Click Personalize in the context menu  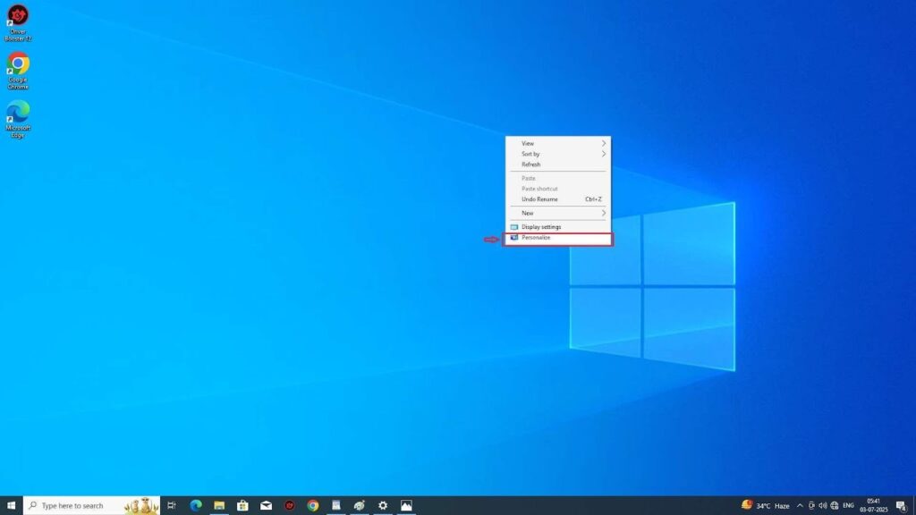pos(537,238)
